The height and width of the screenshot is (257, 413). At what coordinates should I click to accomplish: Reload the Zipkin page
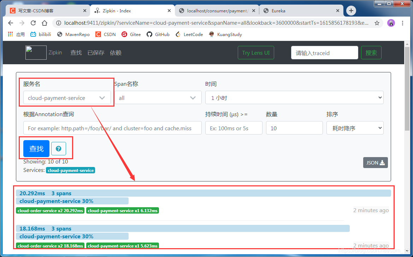[x=33, y=23]
